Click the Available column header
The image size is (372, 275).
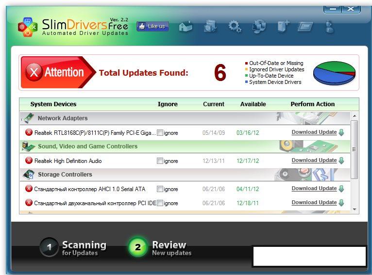click(253, 104)
